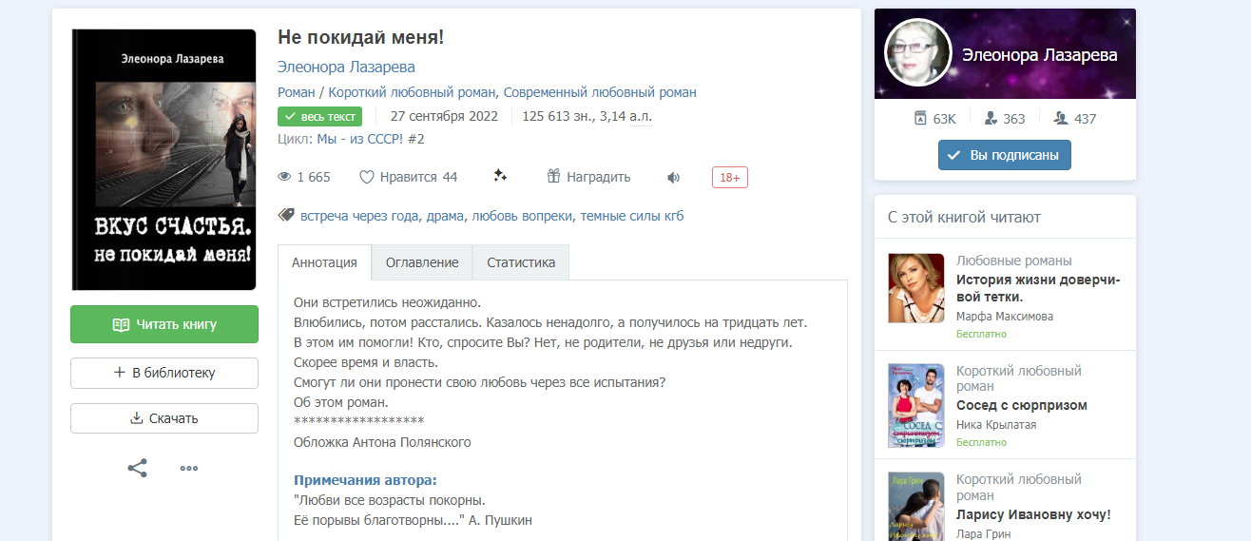Click the book cover image
The image size is (1251, 541).
point(164,159)
